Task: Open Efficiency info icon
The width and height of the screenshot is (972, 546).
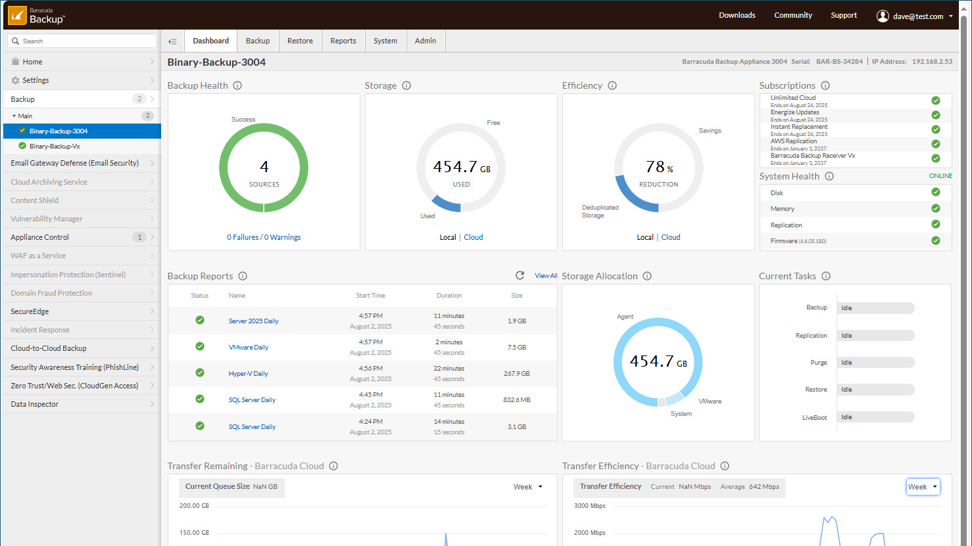Action: pos(612,85)
